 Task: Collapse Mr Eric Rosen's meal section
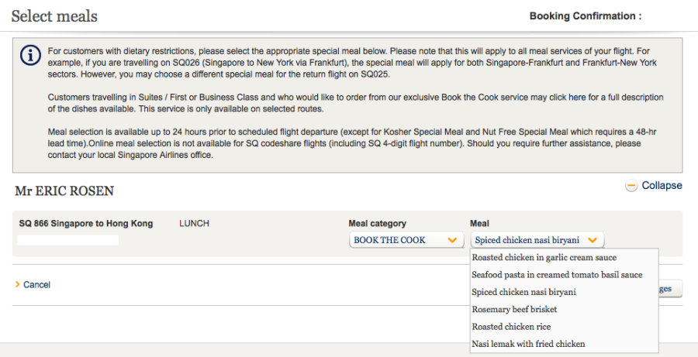(x=661, y=186)
